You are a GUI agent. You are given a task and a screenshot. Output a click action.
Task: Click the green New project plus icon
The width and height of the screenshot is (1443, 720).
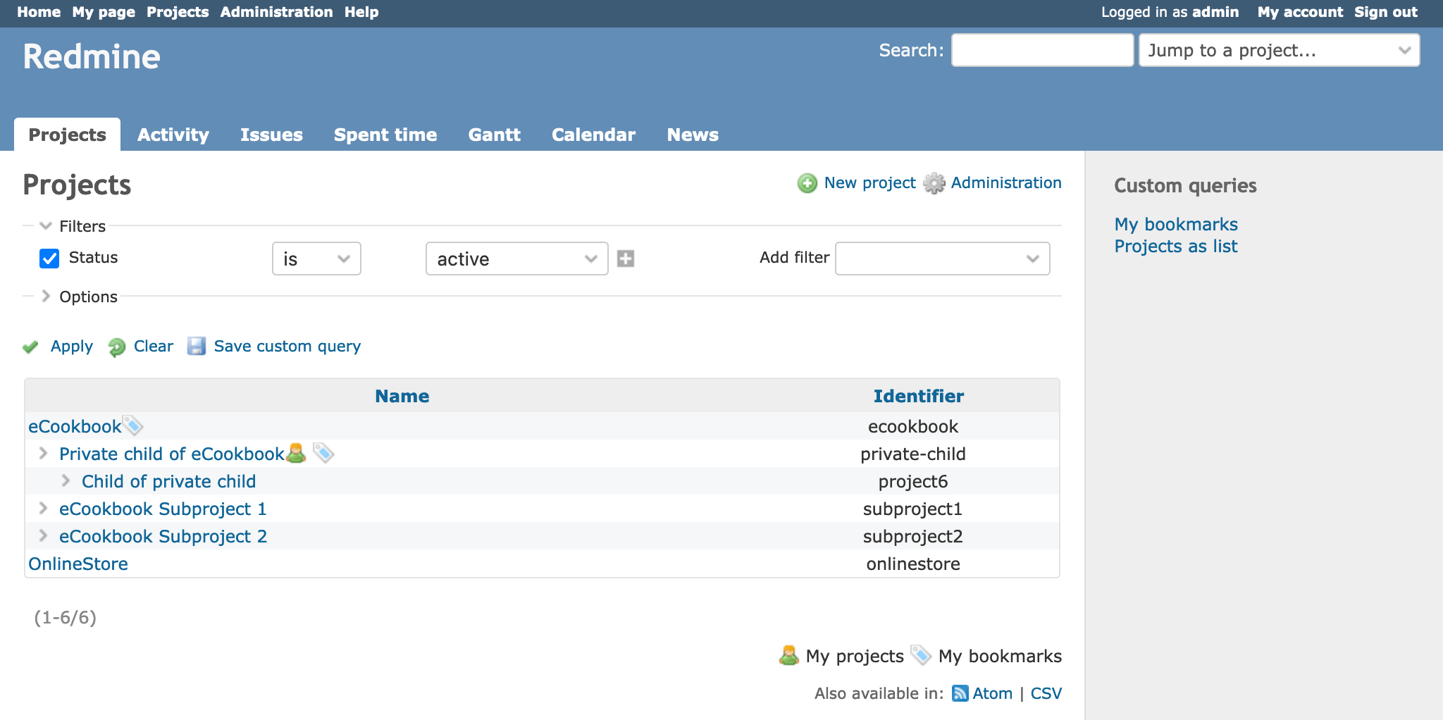pos(807,183)
